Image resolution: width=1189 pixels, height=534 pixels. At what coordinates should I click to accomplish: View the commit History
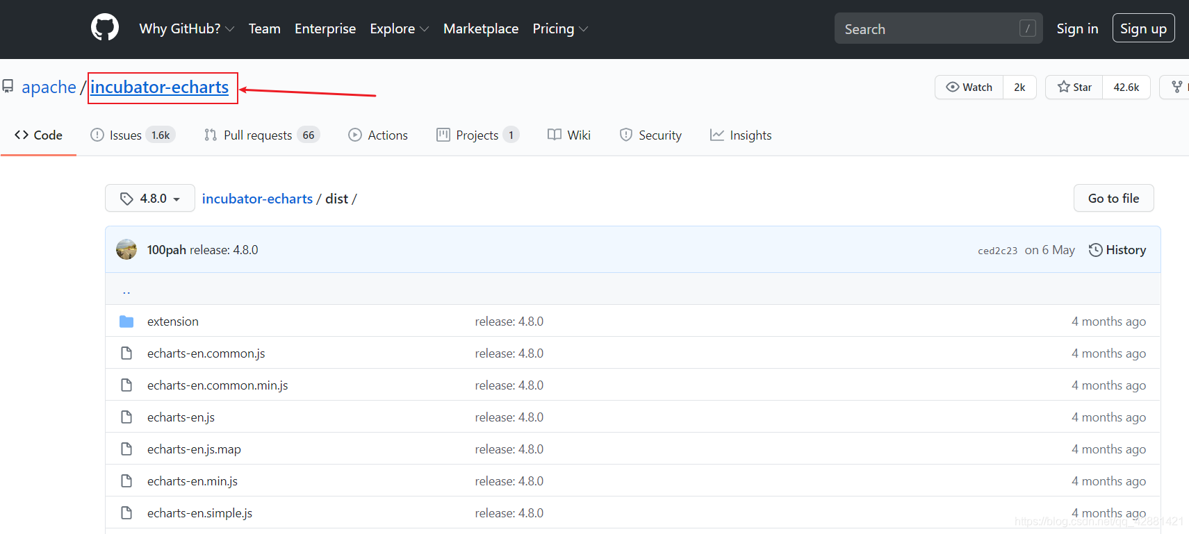(1117, 250)
